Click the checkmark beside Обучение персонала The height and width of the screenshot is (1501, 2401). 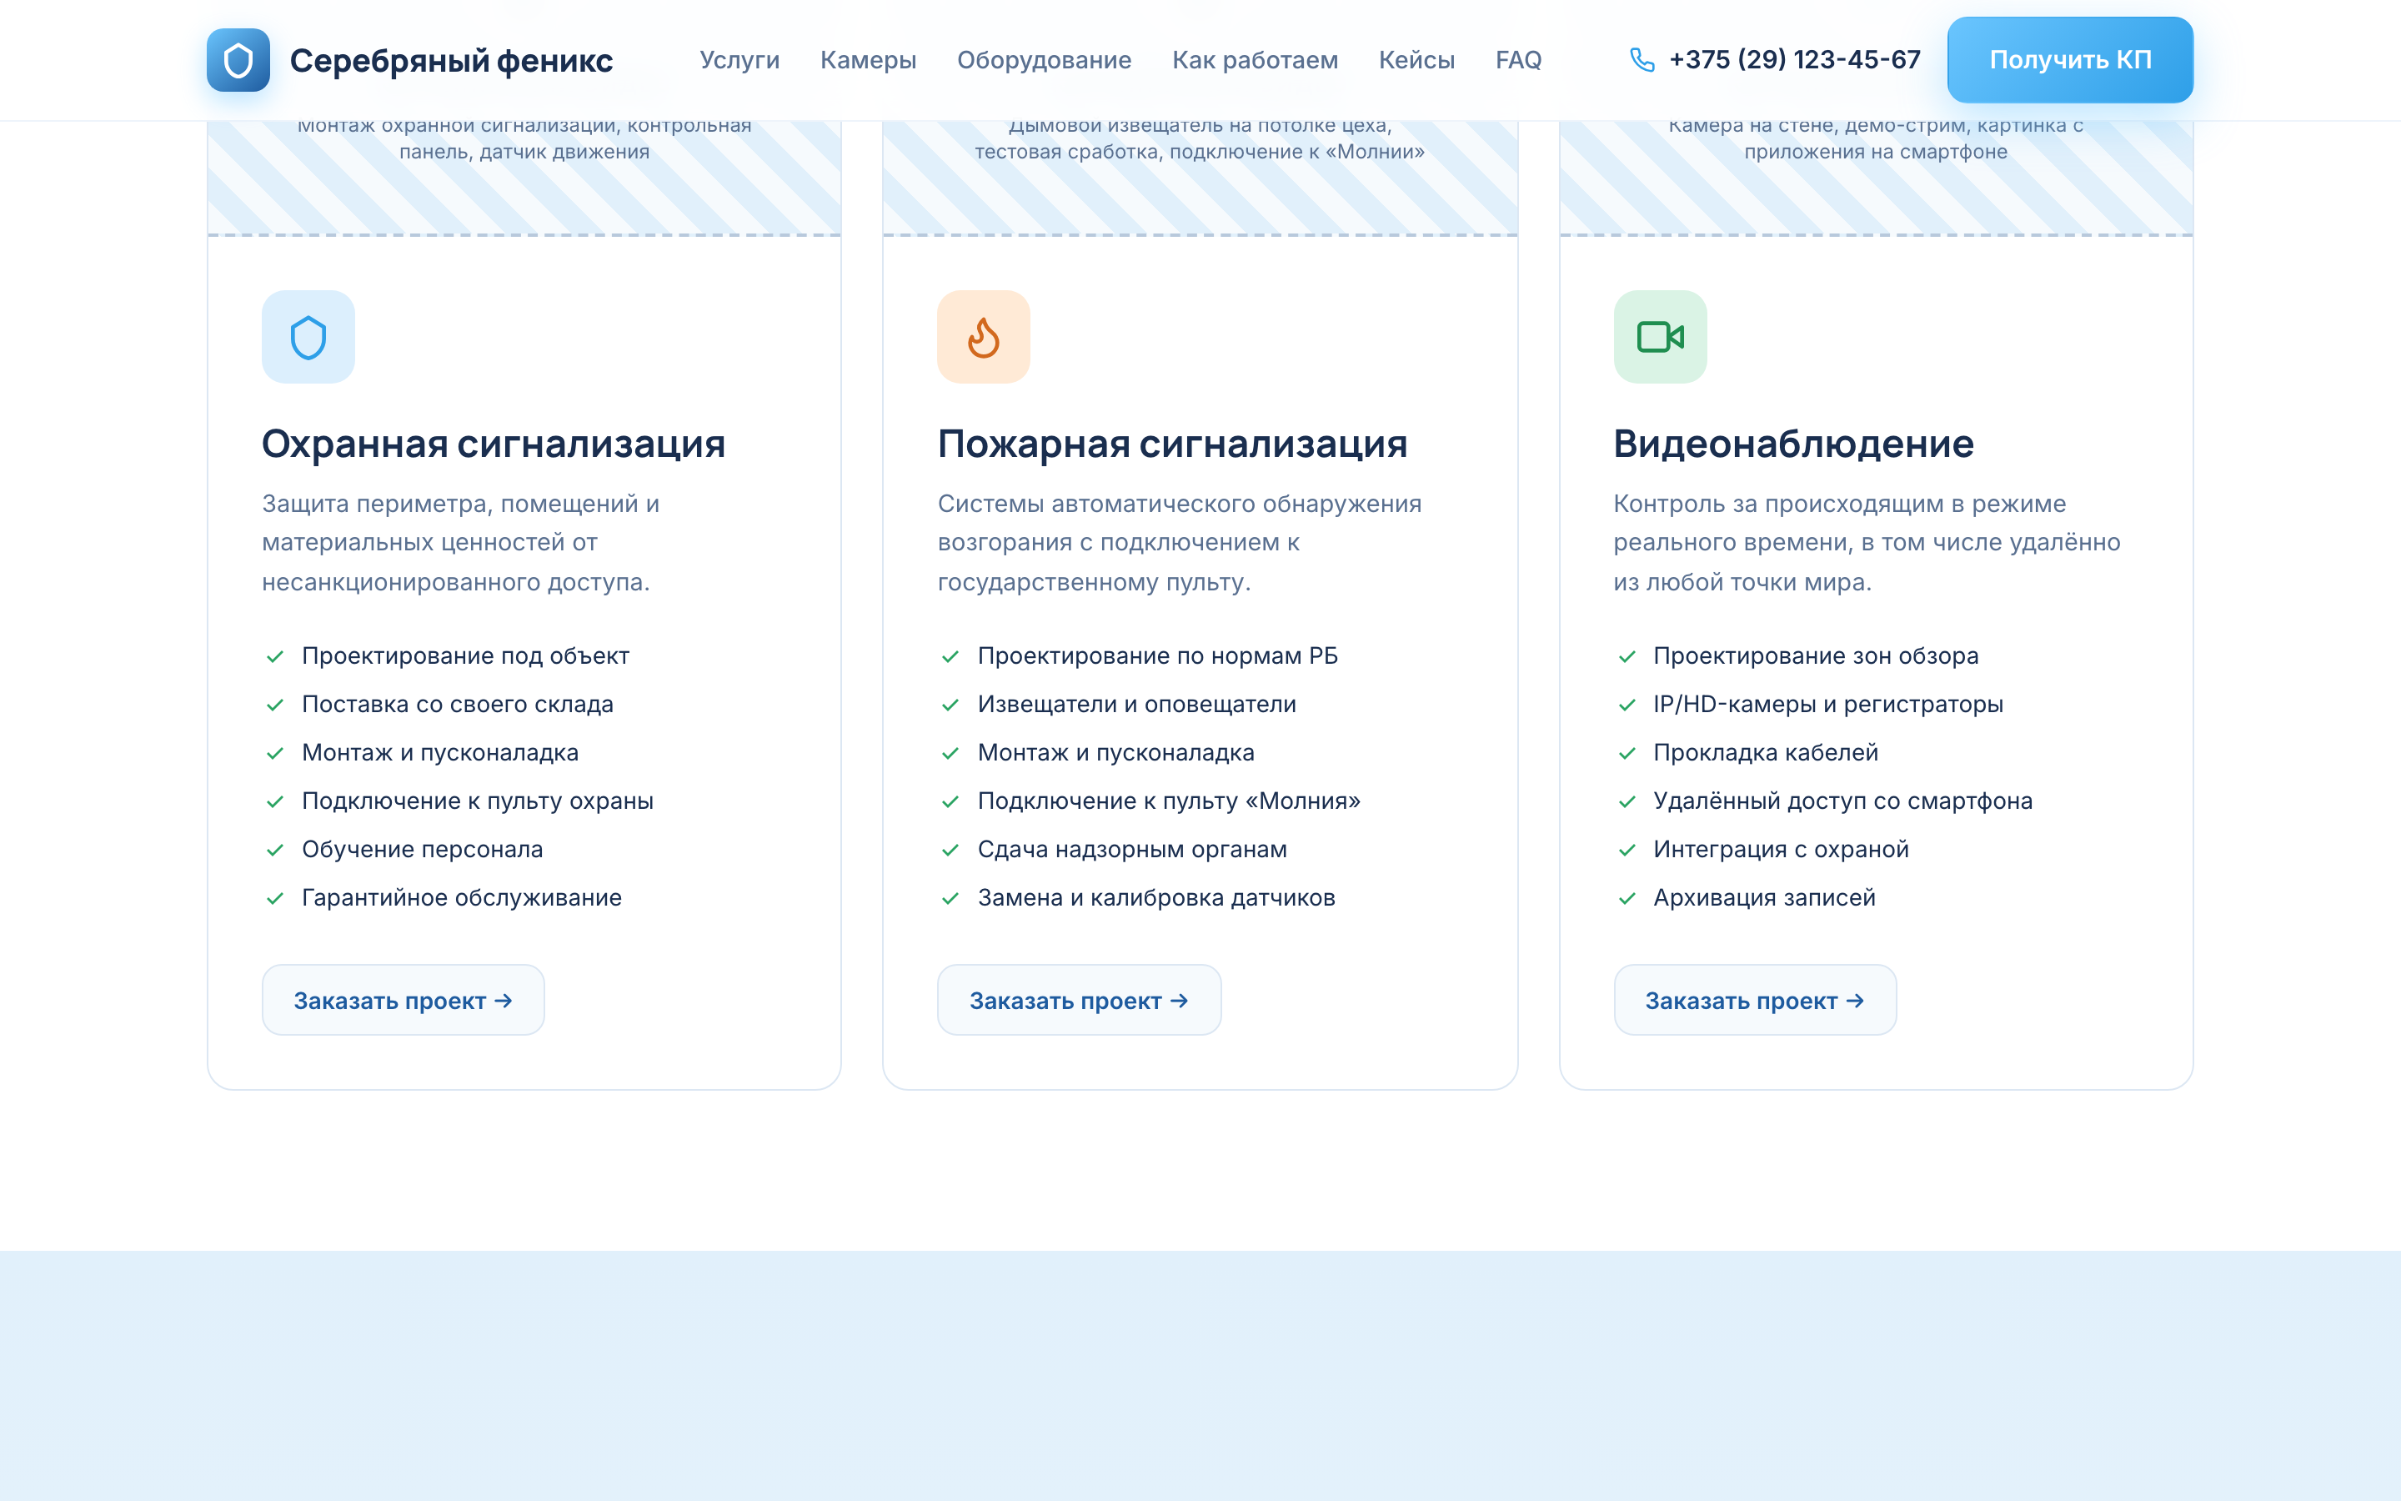pyautogui.click(x=275, y=850)
